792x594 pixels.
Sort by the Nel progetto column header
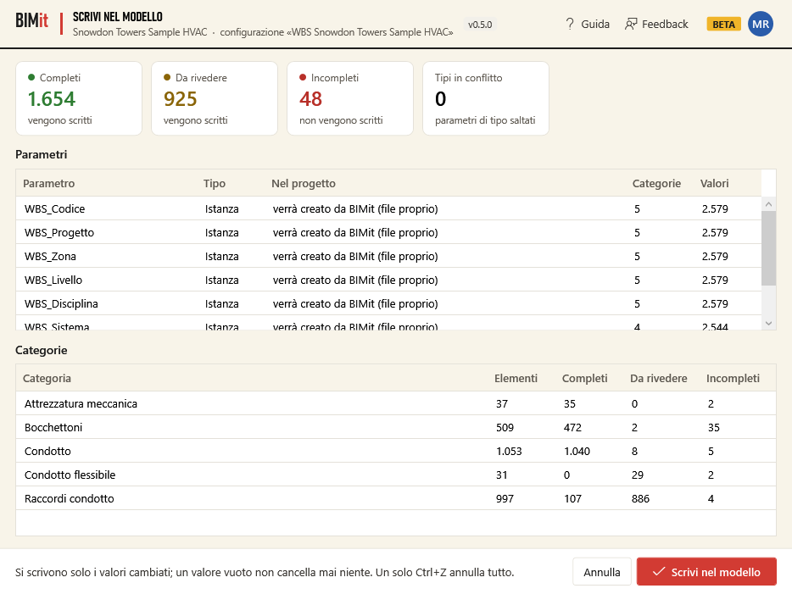(303, 183)
